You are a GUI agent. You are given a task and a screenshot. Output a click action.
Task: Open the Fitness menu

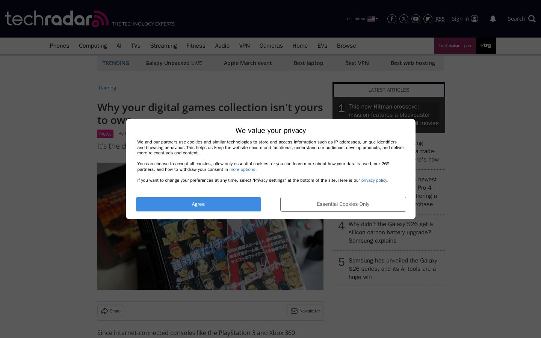point(196,46)
